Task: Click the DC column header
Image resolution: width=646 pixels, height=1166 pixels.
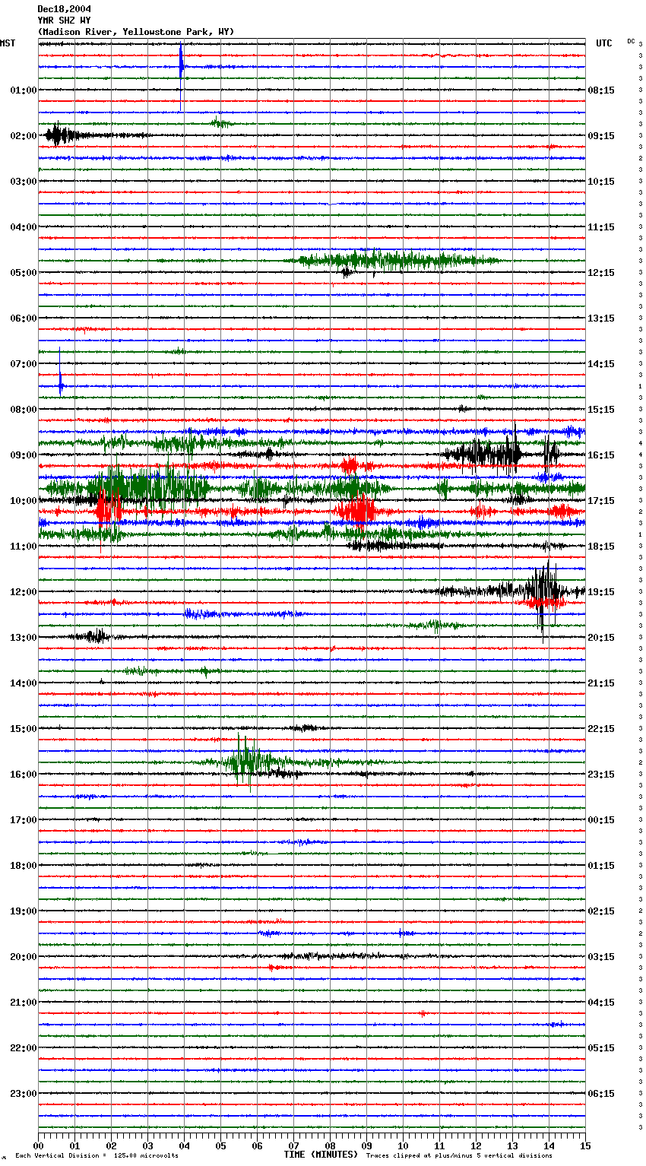Action: pos(631,41)
